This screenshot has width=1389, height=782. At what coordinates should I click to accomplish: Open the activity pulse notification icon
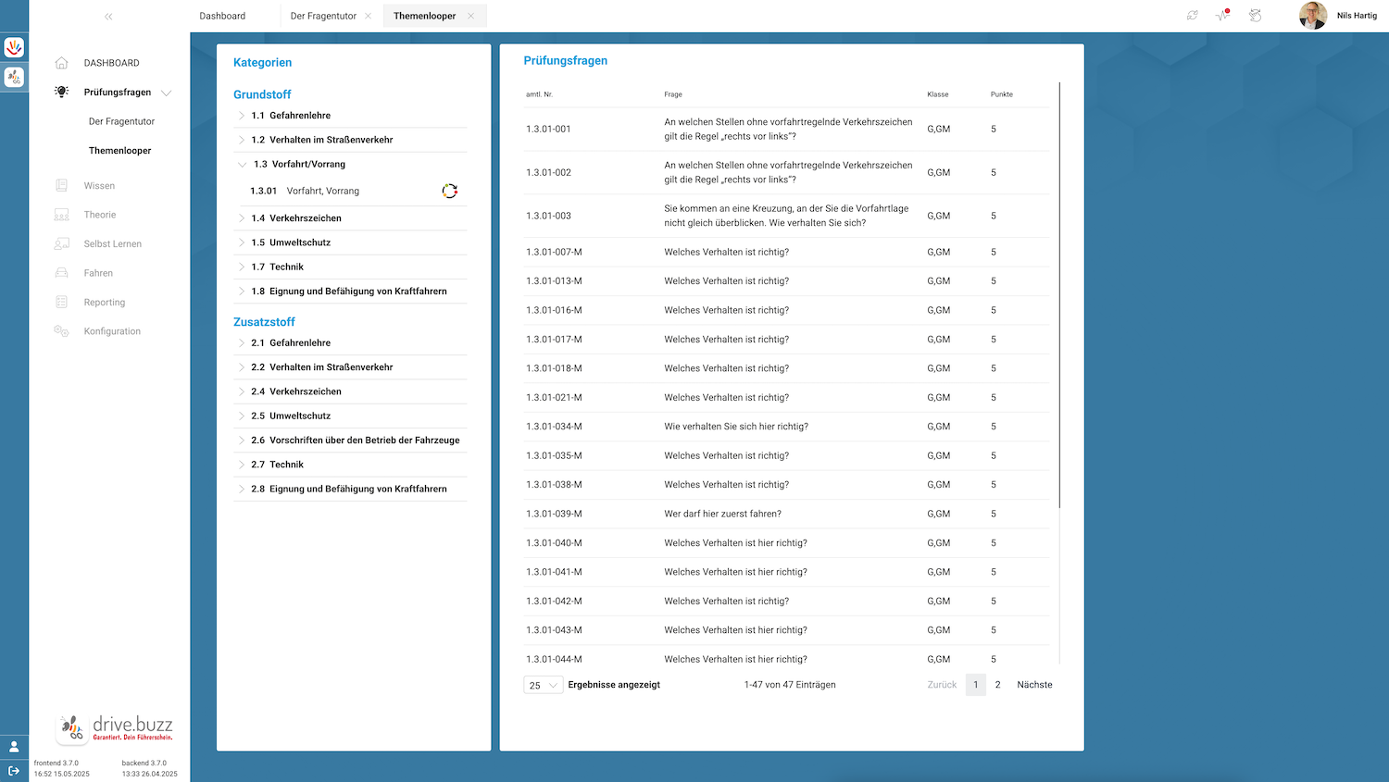pos(1222,16)
